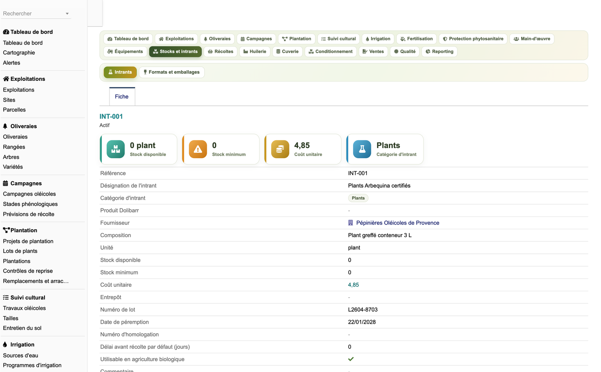Open Qualité navigation tab
This screenshot has width=601, height=372.
click(x=405, y=52)
